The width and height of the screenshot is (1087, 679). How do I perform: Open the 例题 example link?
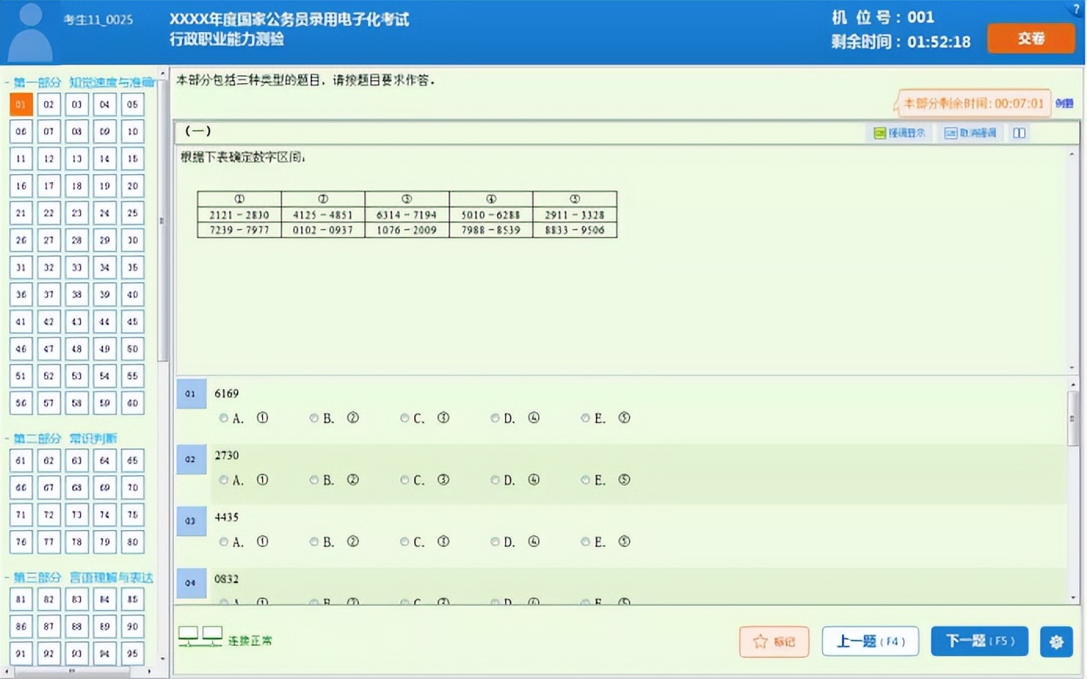(1064, 103)
